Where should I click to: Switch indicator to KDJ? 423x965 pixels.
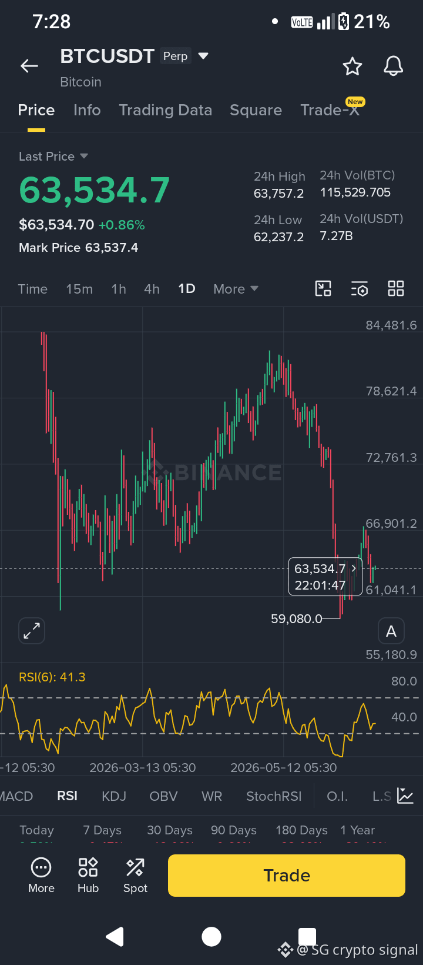pos(114,796)
